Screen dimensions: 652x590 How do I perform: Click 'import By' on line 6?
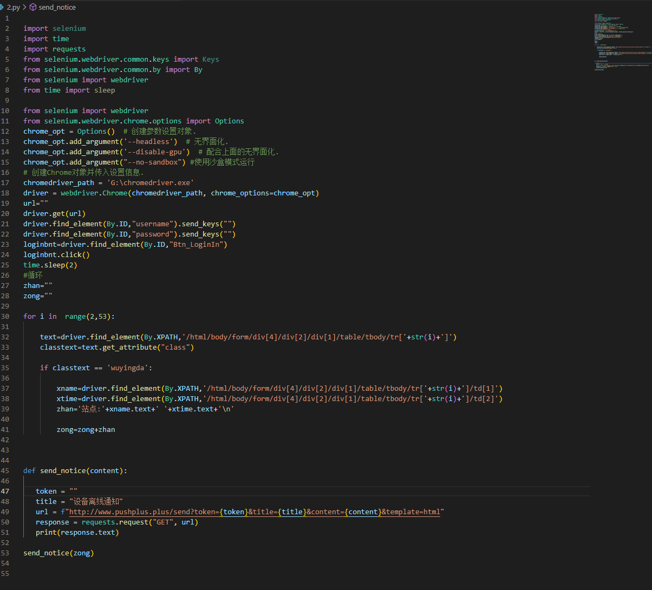coord(184,69)
